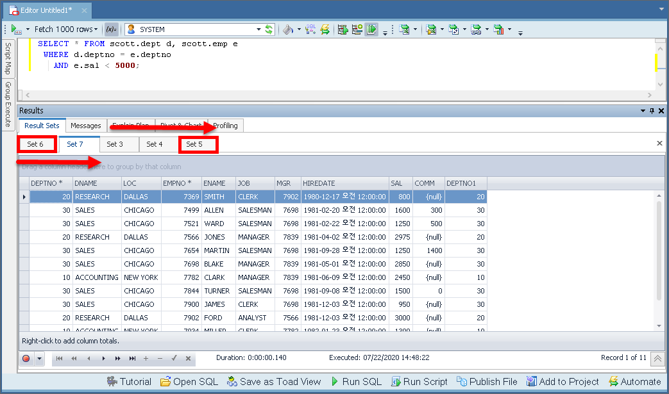Click the fourth export toolbar icon

(x=476, y=29)
